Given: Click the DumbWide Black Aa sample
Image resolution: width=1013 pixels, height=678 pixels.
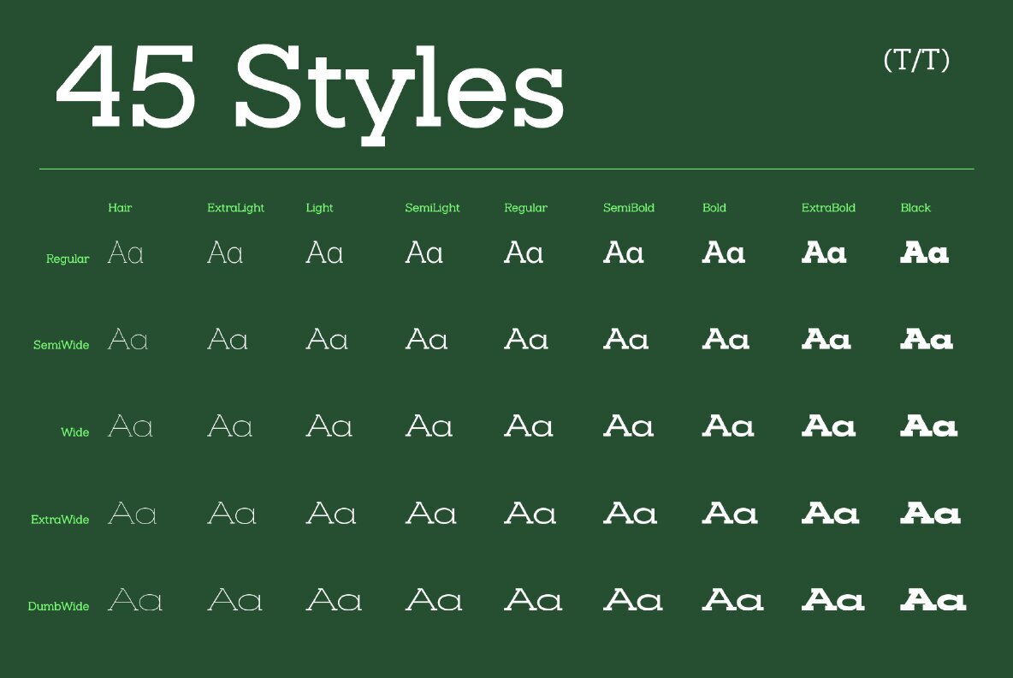Looking at the screenshot, I should point(933,600).
